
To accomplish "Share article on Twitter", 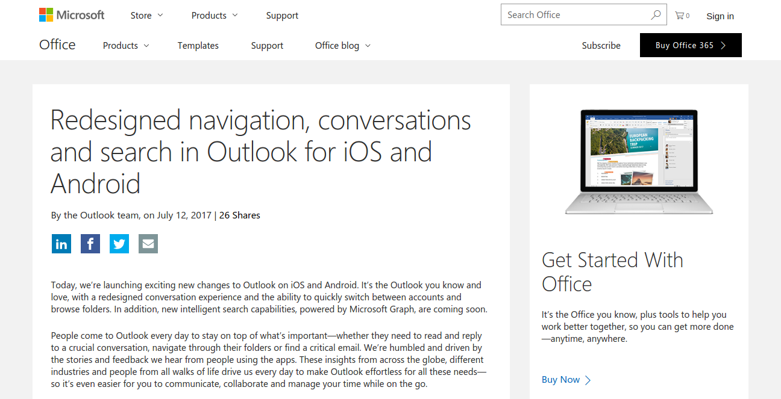I will pos(119,244).
